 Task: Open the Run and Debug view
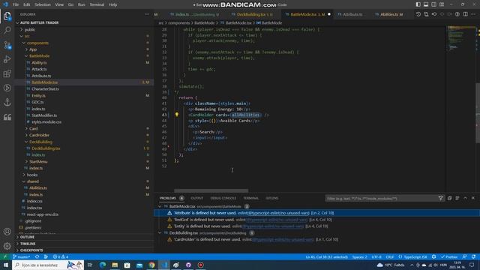pyautogui.click(x=7, y=59)
